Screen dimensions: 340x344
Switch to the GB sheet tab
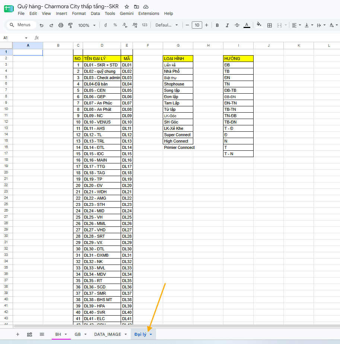(x=78, y=334)
